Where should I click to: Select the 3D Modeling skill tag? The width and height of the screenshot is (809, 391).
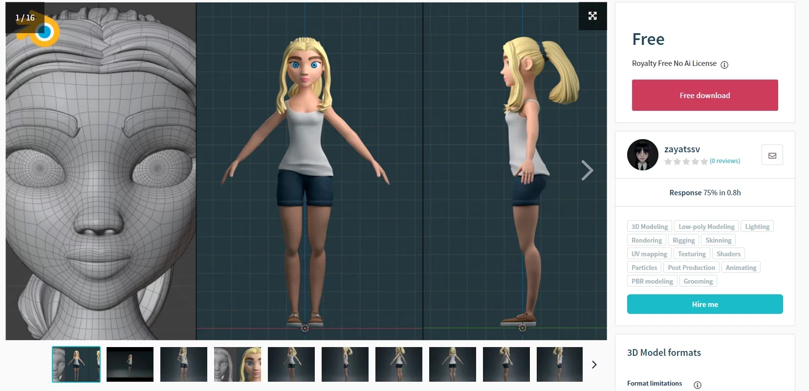coord(650,226)
